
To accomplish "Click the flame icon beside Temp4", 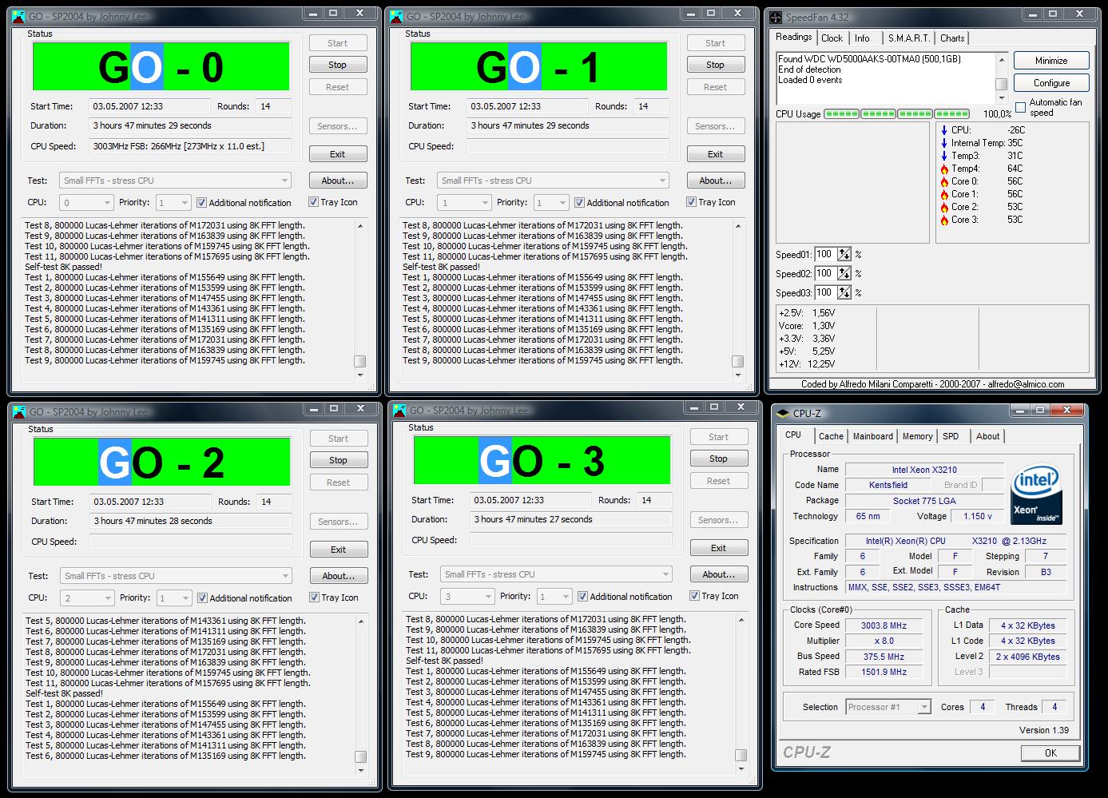I will (x=943, y=169).
